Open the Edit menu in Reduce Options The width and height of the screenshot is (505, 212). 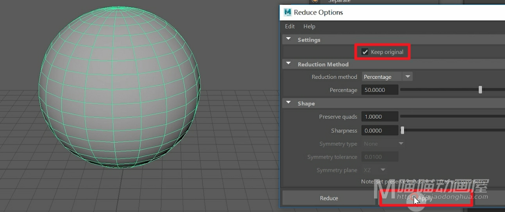pyautogui.click(x=290, y=26)
